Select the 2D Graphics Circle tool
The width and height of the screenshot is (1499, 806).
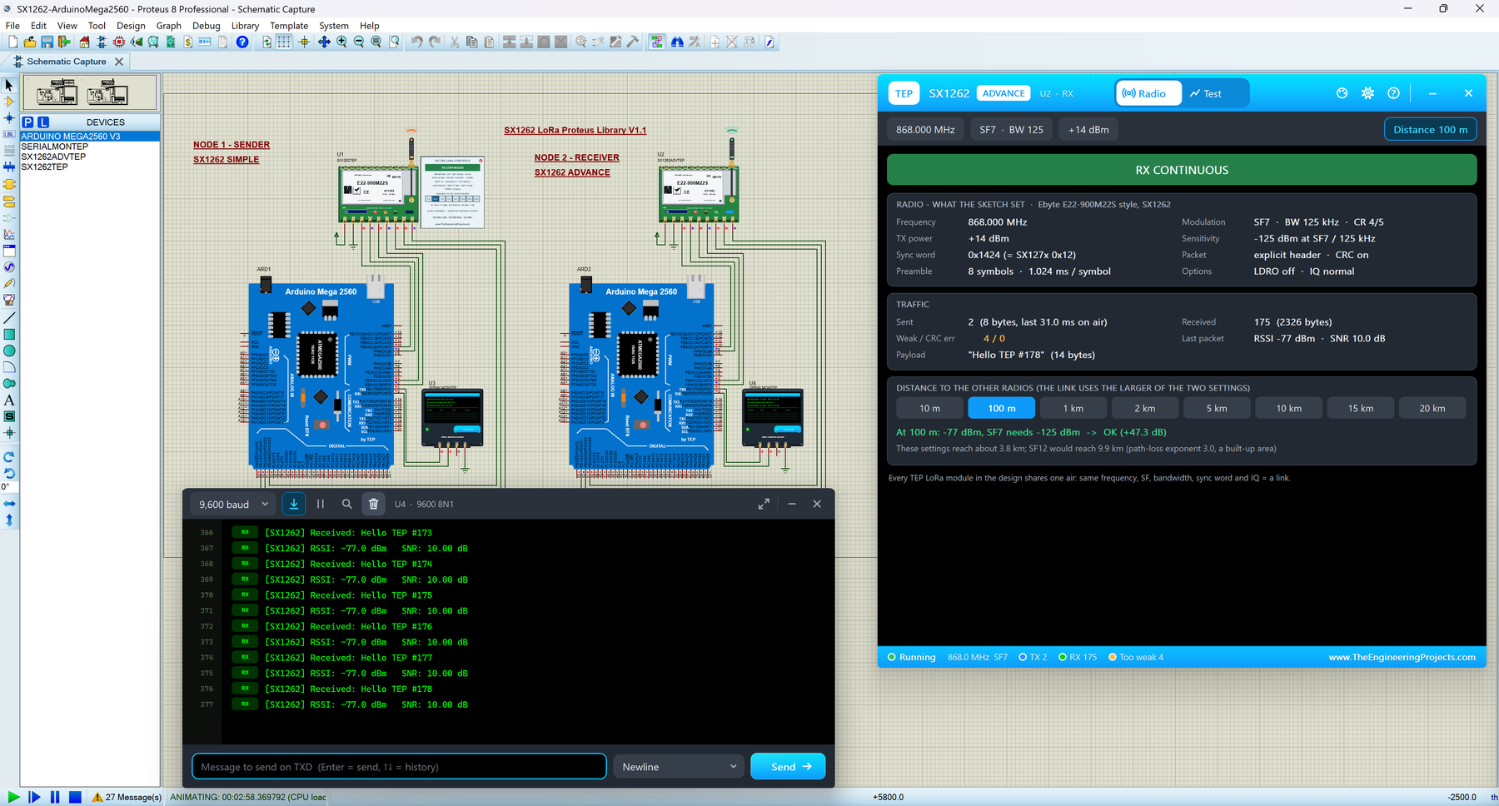click(9, 351)
